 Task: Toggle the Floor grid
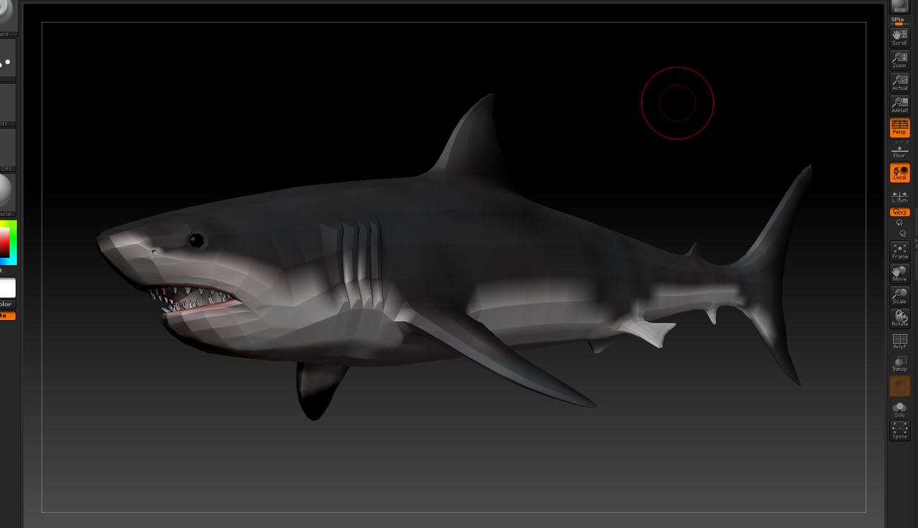tap(899, 150)
